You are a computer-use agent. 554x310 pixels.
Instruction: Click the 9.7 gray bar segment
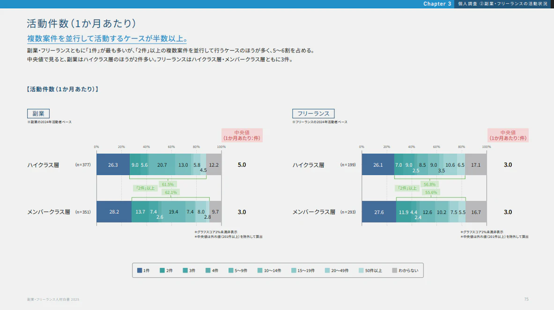215,212
